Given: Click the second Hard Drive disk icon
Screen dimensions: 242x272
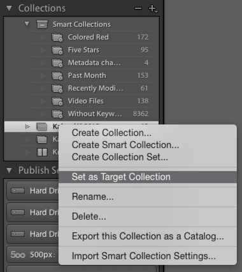Looking at the screenshot, I should point(18,213).
